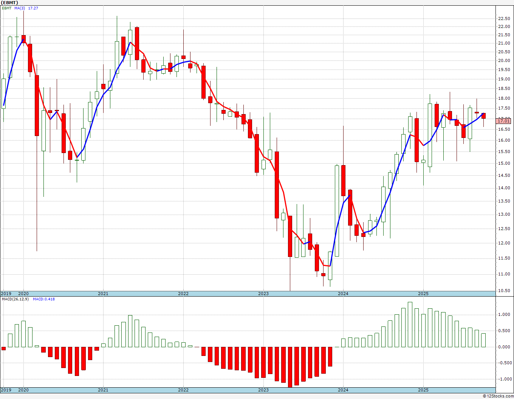Screen dimensions: 514x399
Task: Click the 20.00 price axis label
Action: pos(504,60)
